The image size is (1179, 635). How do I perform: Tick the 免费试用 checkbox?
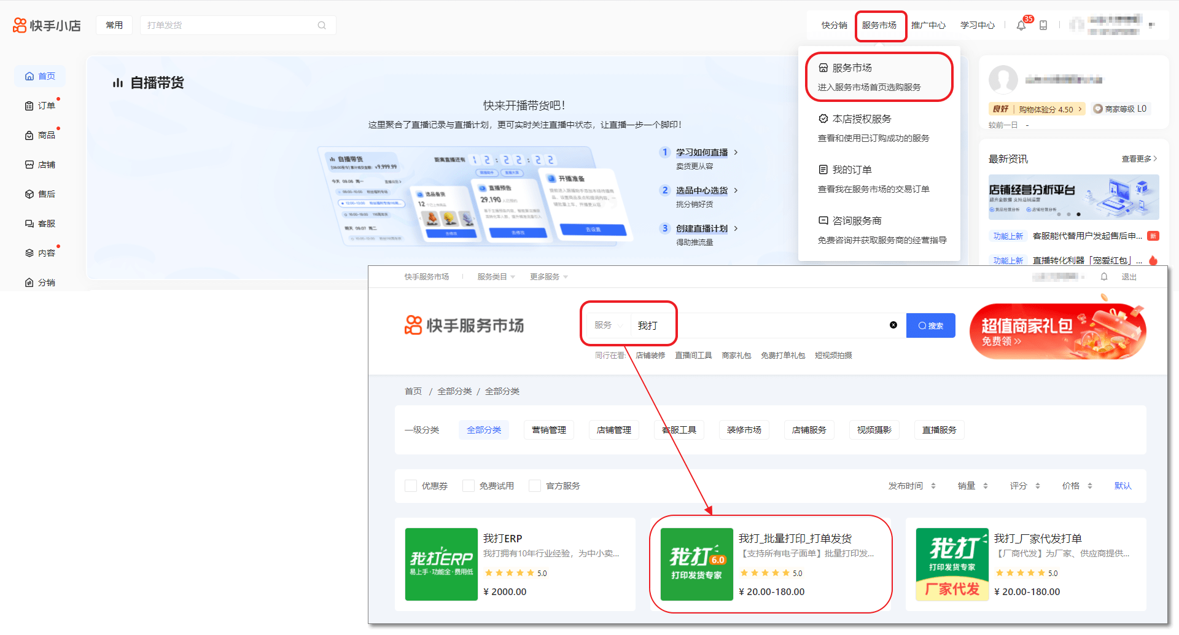click(469, 486)
